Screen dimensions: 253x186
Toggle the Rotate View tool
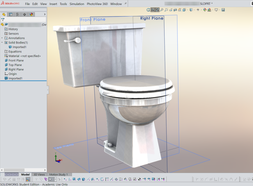[x=157, y=10]
